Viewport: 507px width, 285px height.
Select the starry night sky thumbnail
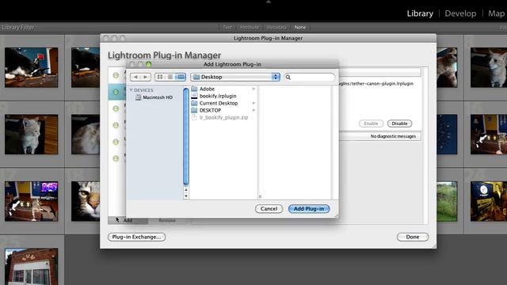[x=447, y=134]
